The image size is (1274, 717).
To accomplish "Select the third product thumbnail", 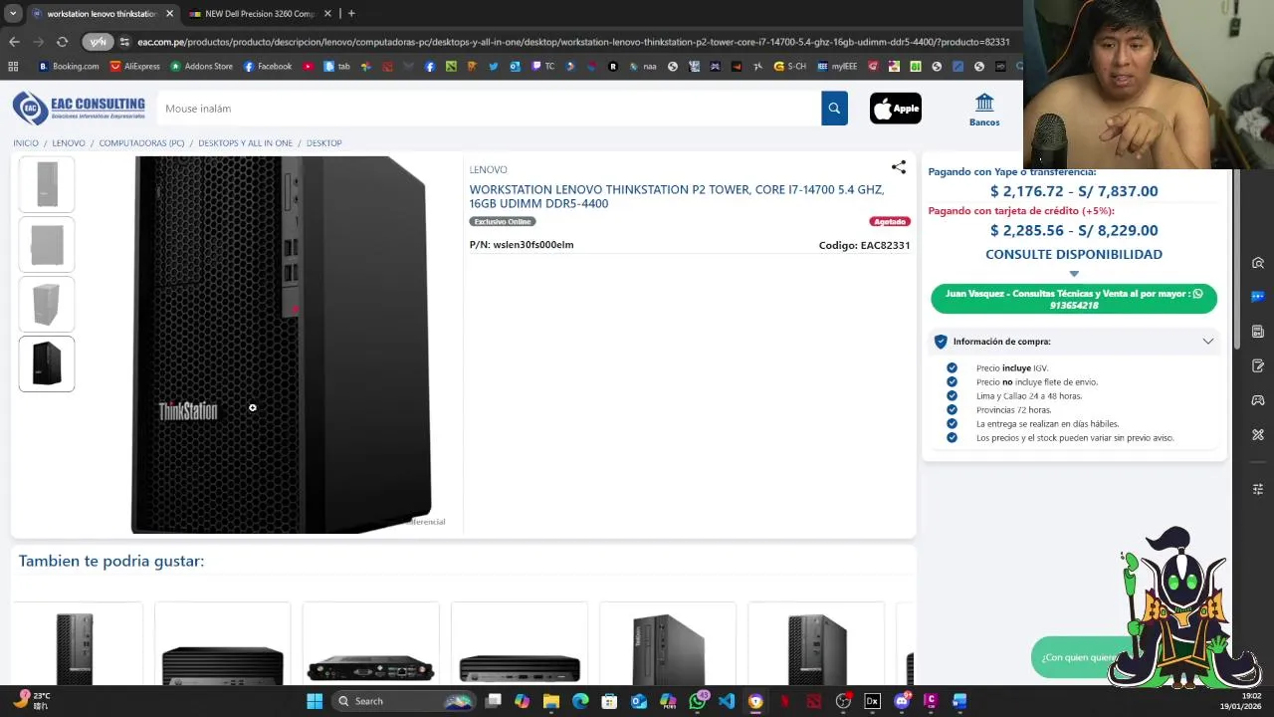I will pyautogui.click(x=47, y=305).
